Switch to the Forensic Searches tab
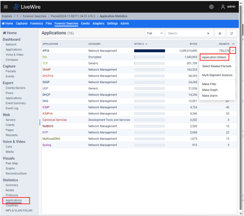Image resolution: width=244 pixels, height=216 pixels. tap(66, 23)
